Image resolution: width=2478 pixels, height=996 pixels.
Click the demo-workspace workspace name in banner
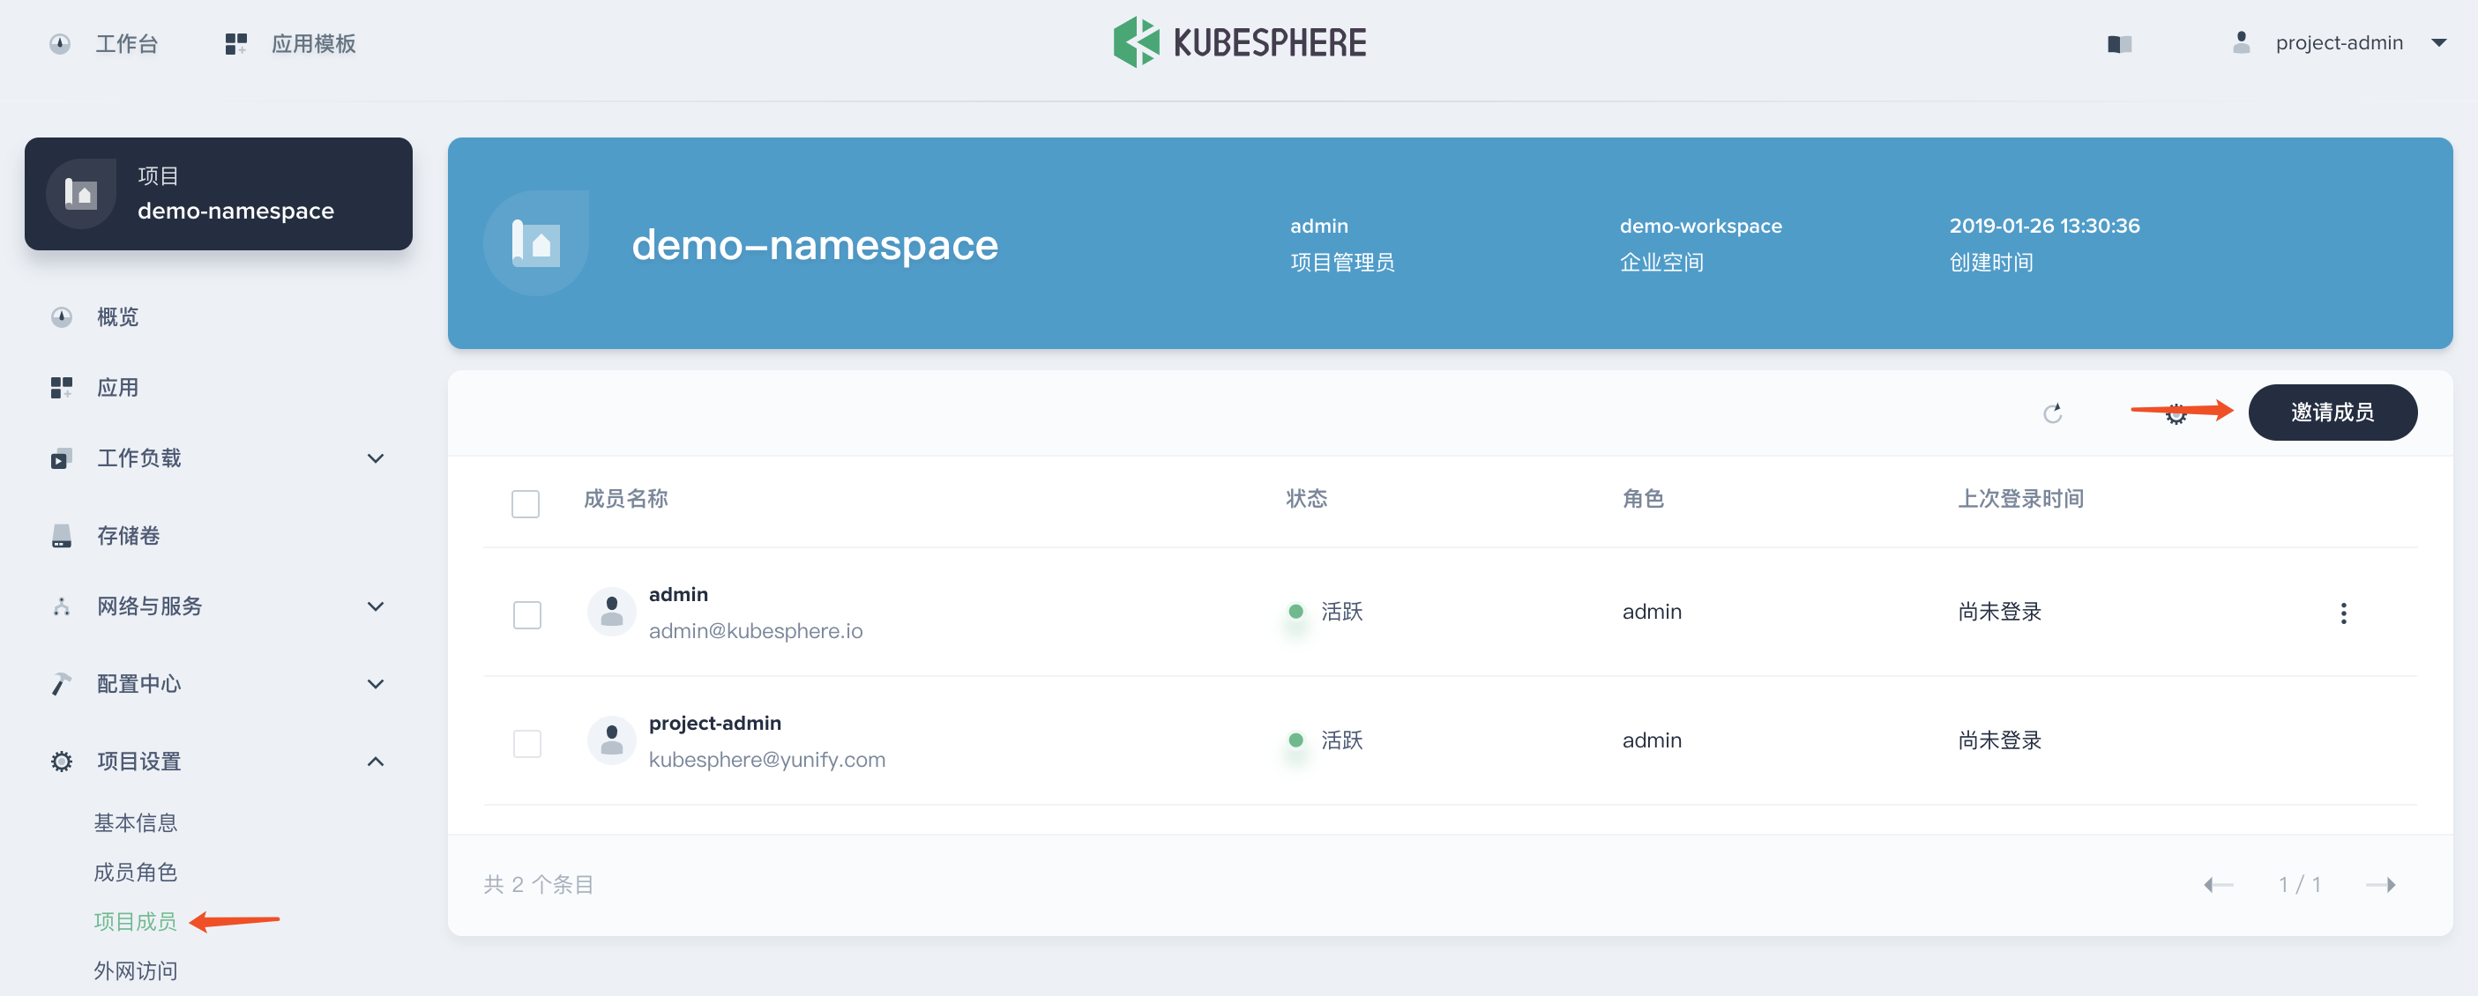point(1700,227)
